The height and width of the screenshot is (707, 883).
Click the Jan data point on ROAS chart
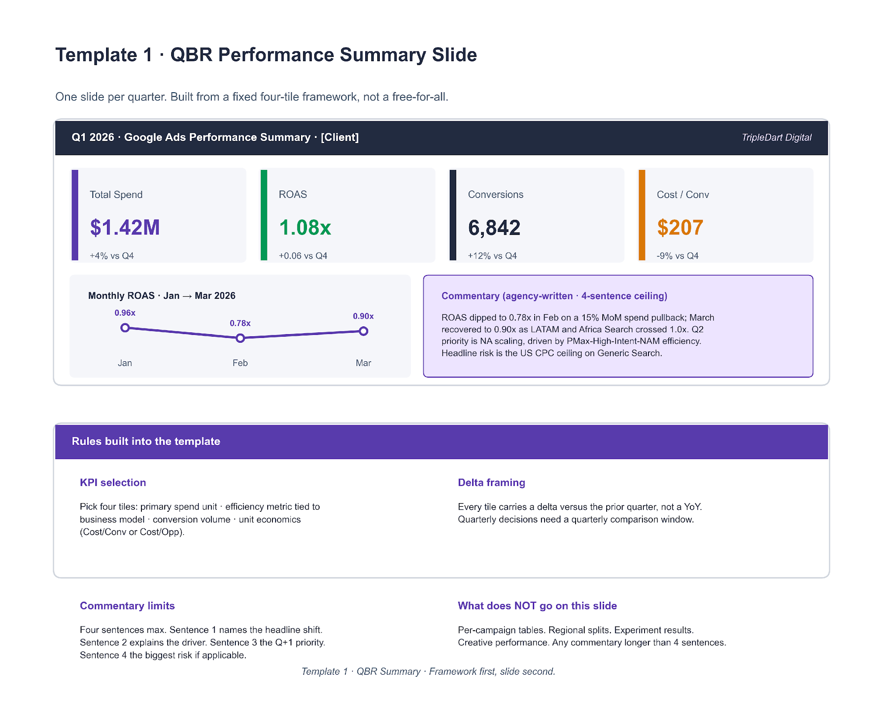(x=125, y=328)
